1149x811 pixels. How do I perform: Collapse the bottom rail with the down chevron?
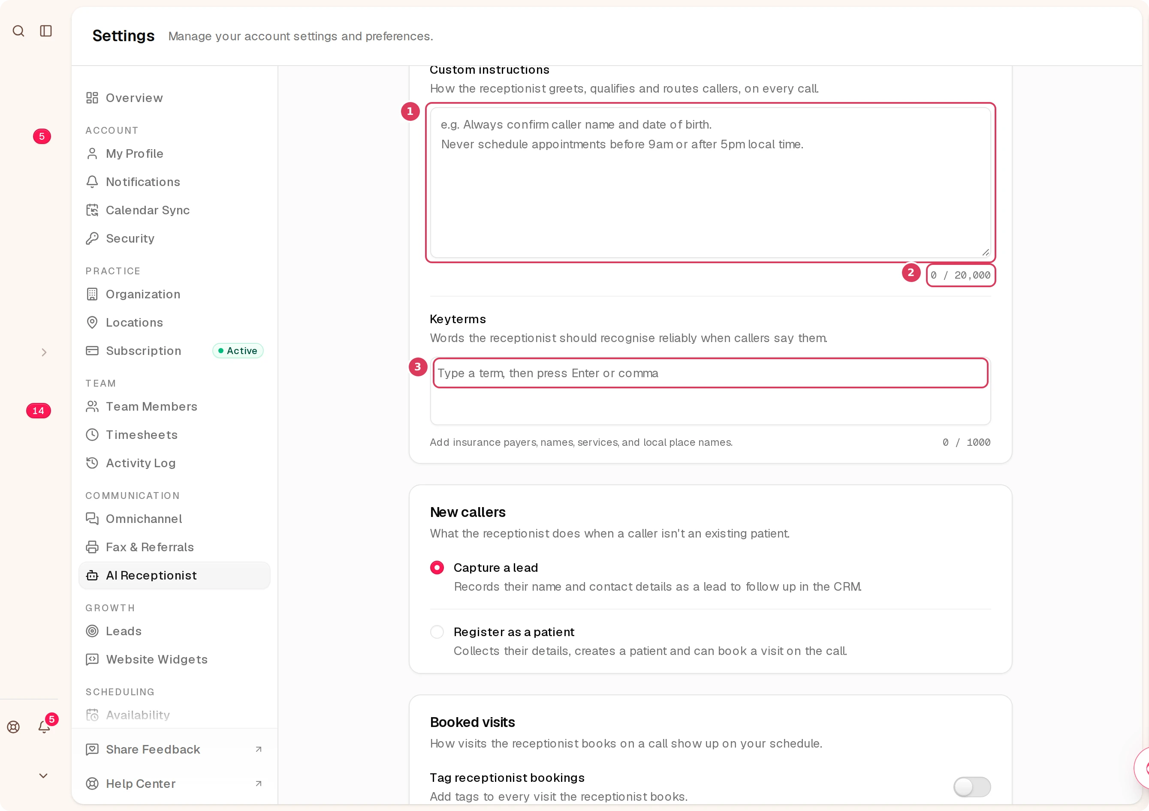pyautogui.click(x=44, y=776)
